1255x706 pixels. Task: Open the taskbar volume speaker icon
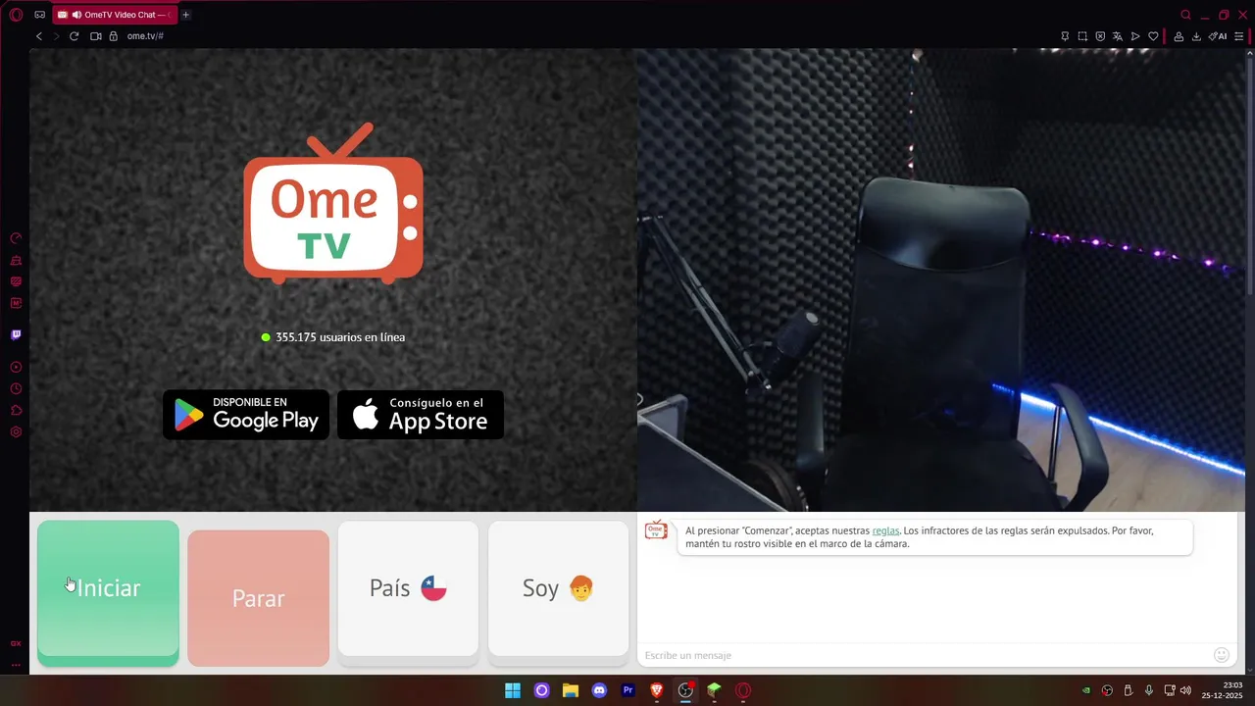pos(1185,690)
